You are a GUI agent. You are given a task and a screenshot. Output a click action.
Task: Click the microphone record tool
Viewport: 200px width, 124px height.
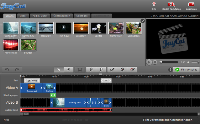112,70
